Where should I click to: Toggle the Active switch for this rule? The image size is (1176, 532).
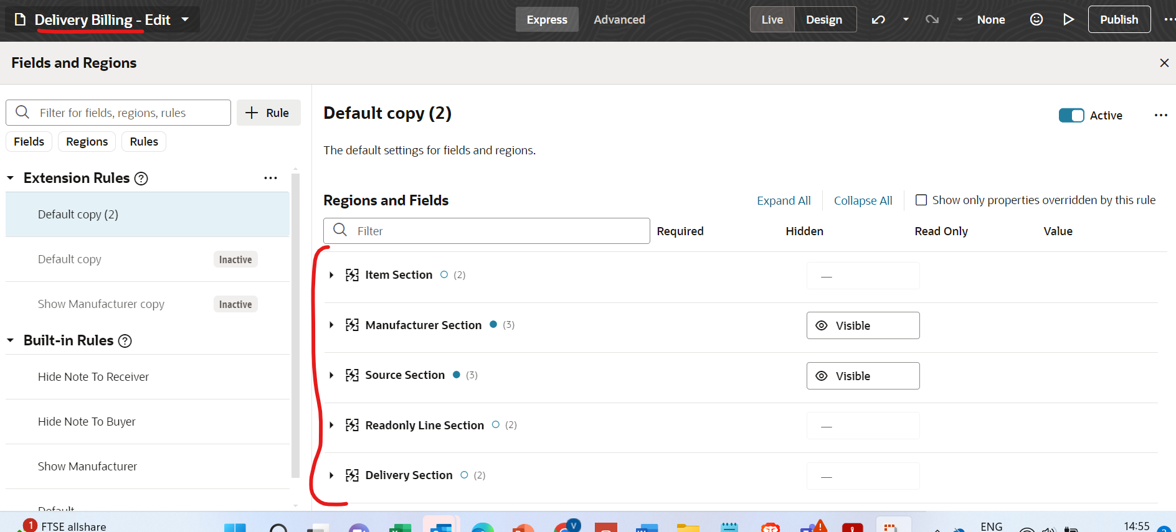1071,115
